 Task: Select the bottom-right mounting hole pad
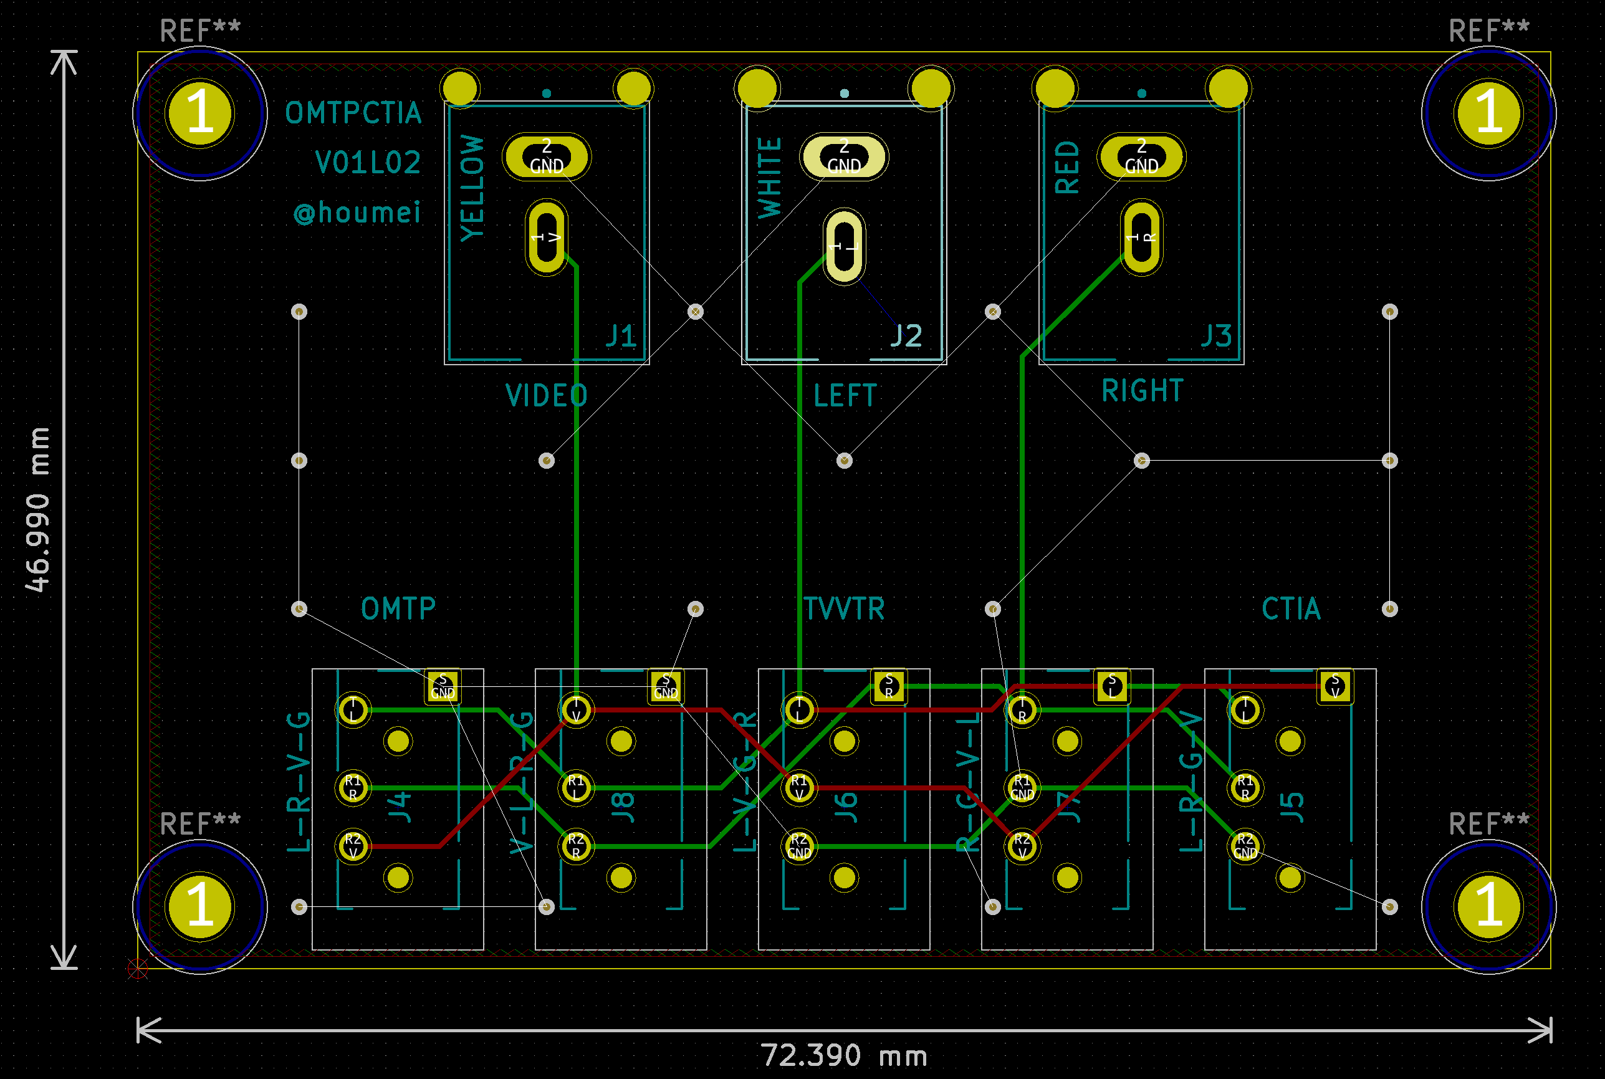(1488, 906)
